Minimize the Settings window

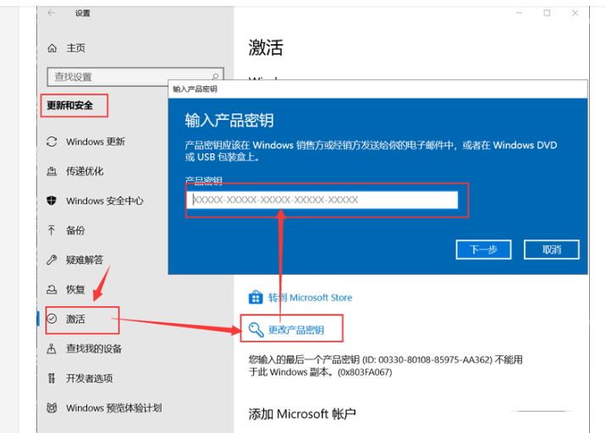519,14
